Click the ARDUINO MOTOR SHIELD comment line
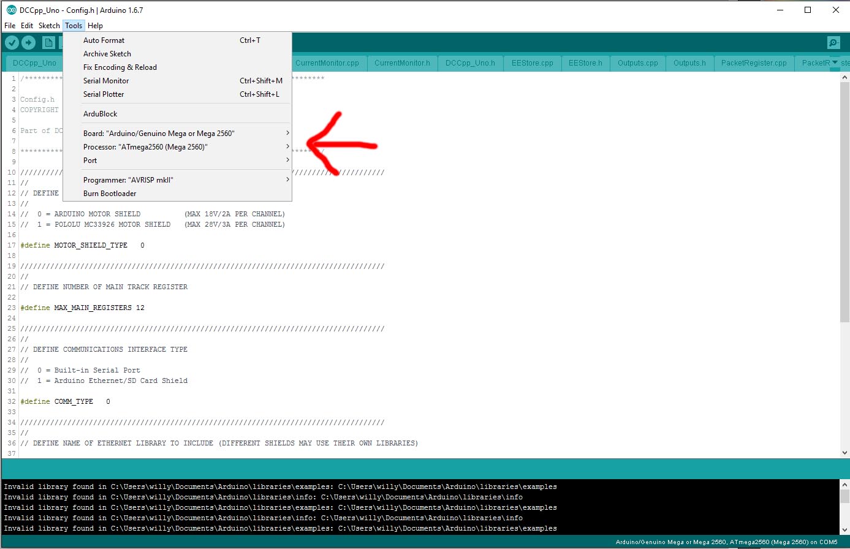This screenshot has width=850, height=549. tap(153, 214)
